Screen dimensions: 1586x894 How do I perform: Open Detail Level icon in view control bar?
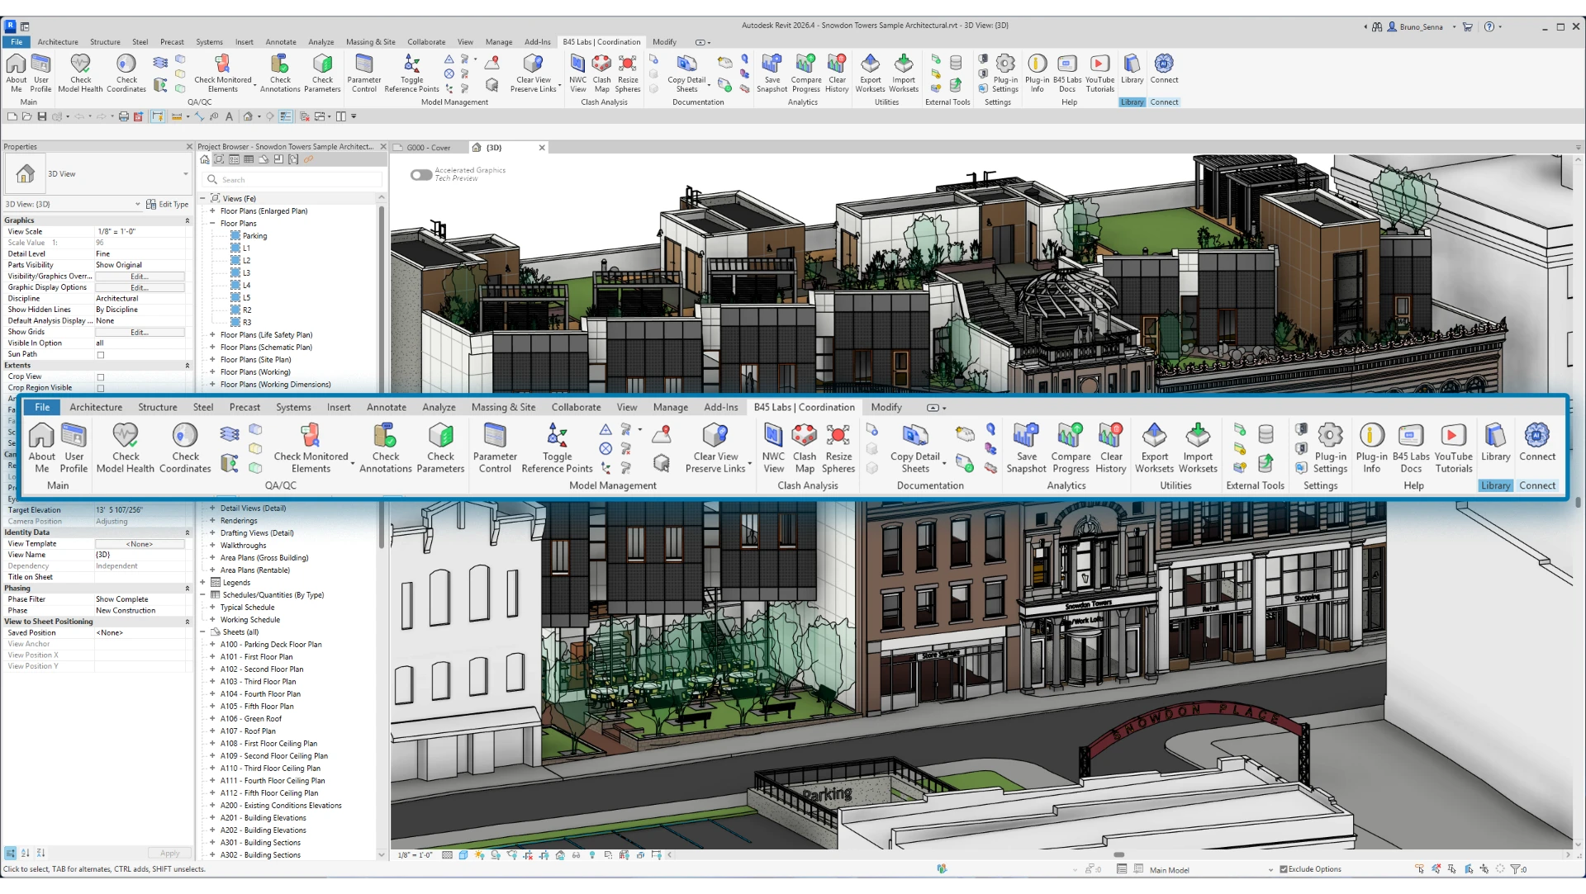[x=447, y=855]
